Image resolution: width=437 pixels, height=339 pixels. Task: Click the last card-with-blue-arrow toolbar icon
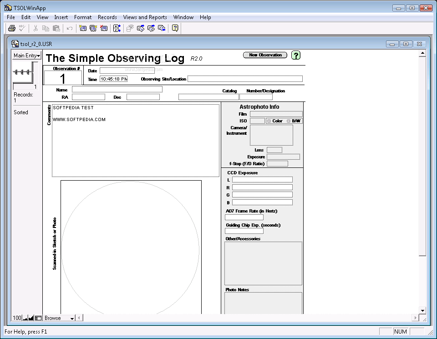162,28
